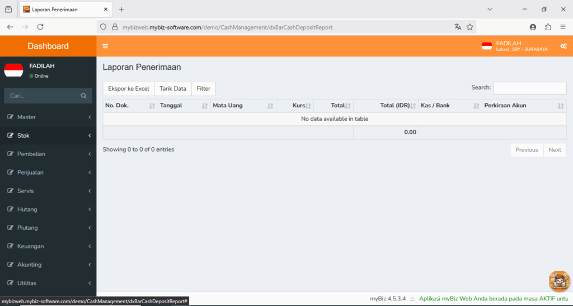The width and height of the screenshot is (573, 306).
Task: Sort by No. Dok. column arrows
Action: [x=152, y=106]
